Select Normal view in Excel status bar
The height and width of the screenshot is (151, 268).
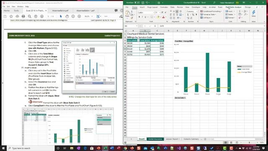pyautogui.click(x=225, y=143)
